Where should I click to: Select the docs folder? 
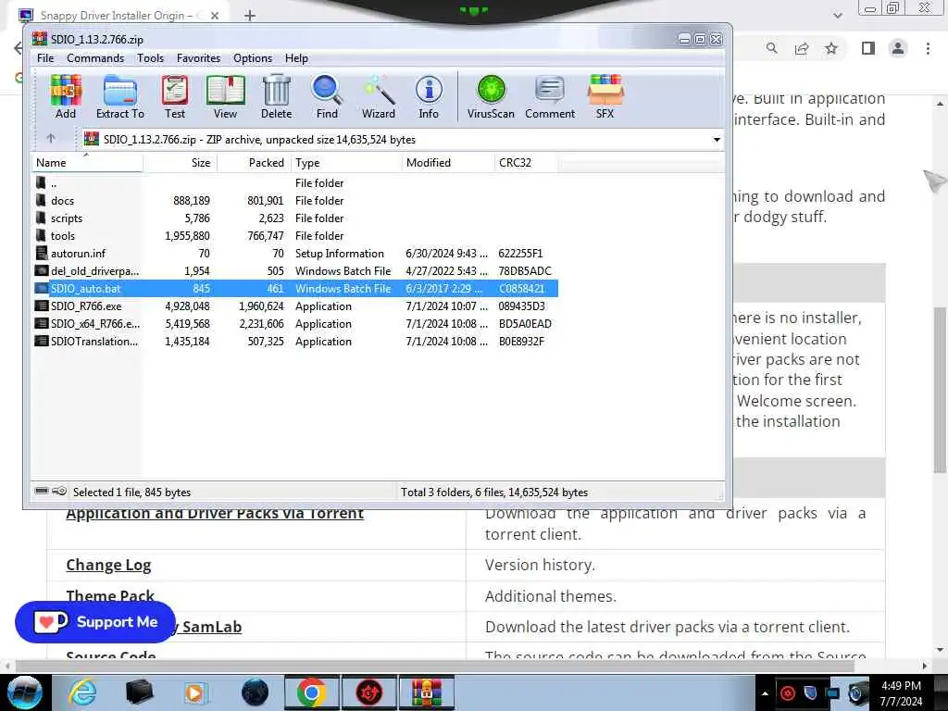[x=295, y=200]
